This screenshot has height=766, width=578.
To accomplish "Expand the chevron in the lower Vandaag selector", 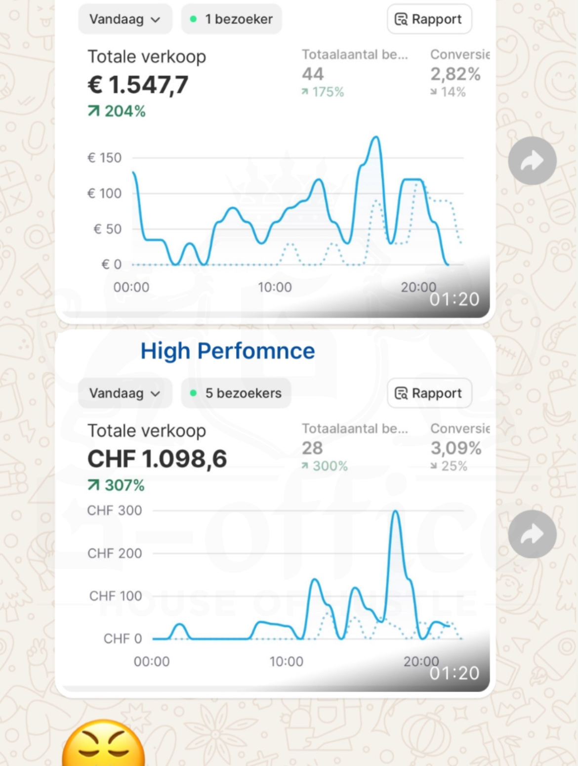I will (156, 394).
